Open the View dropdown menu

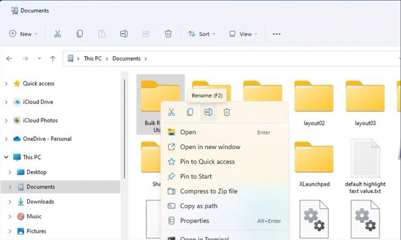coord(243,34)
